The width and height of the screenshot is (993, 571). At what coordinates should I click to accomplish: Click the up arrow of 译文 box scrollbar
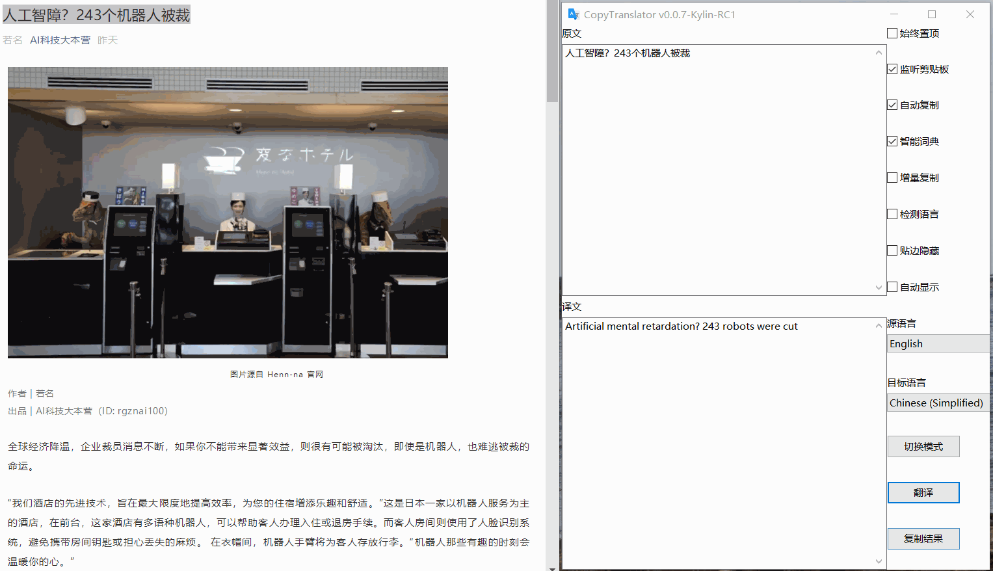tap(879, 326)
